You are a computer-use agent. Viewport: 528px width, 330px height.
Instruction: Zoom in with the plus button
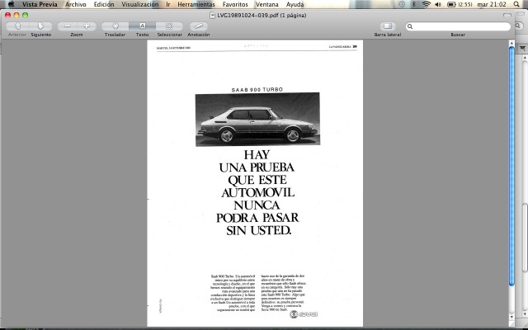pos(87,26)
